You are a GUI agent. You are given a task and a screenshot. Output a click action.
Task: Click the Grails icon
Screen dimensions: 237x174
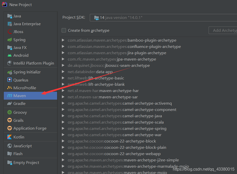(10, 120)
